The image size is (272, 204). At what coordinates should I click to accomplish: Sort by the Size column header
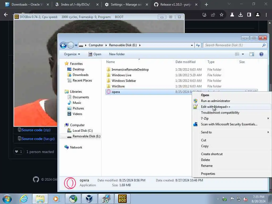(x=242, y=62)
